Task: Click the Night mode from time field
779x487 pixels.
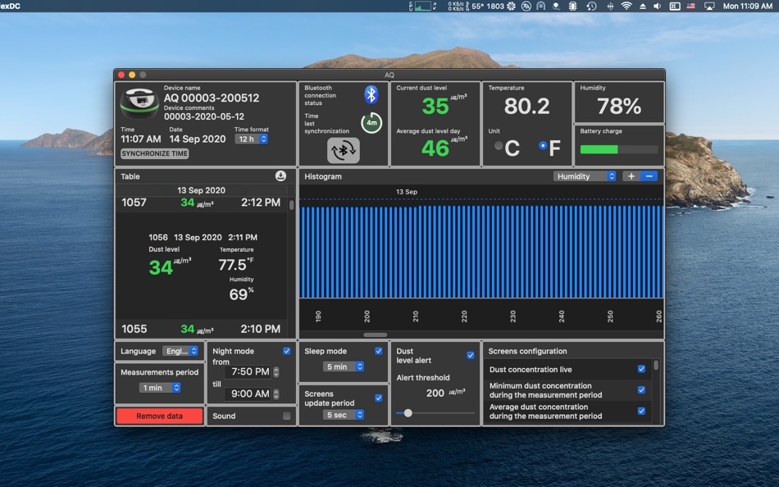Action: point(250,372)
